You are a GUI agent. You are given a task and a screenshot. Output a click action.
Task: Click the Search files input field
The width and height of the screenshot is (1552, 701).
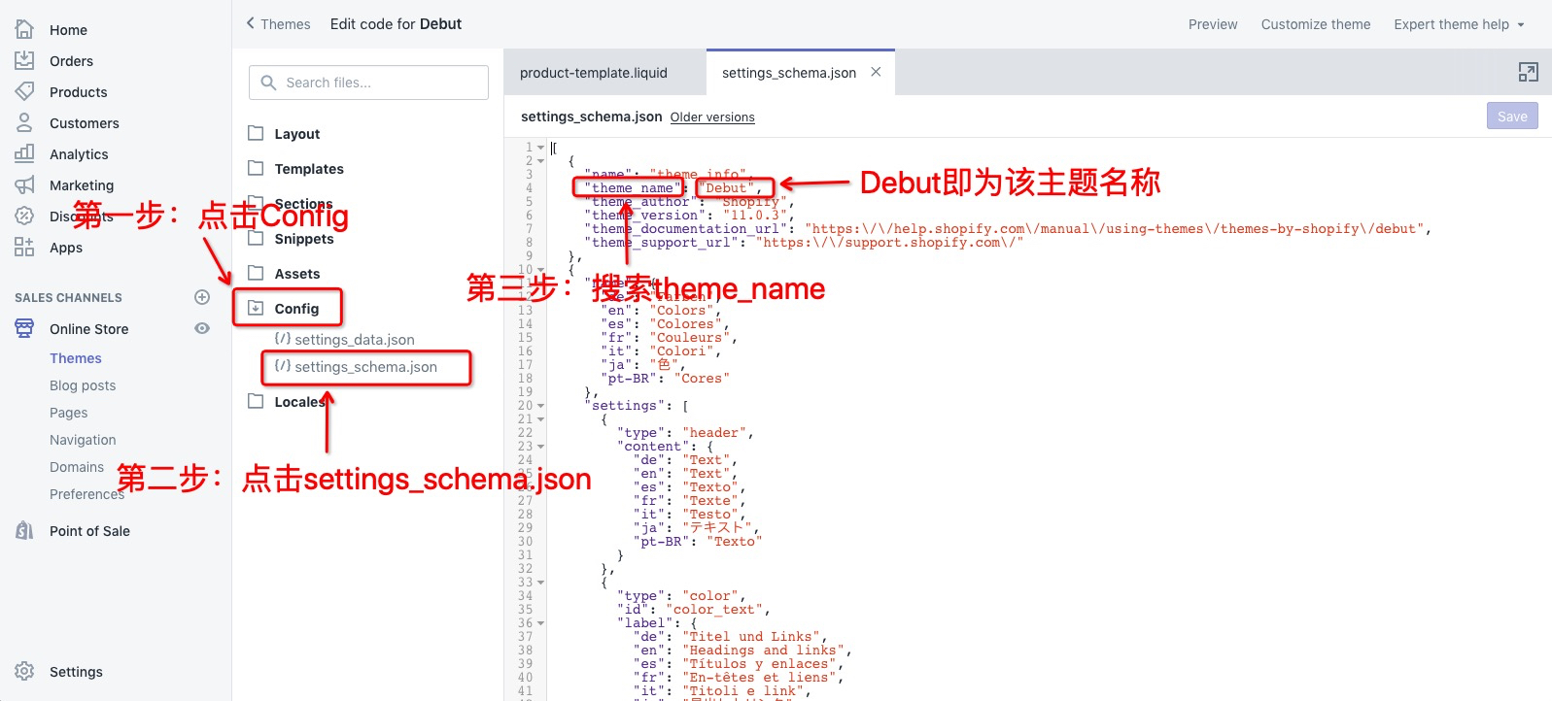click(368, 83)
